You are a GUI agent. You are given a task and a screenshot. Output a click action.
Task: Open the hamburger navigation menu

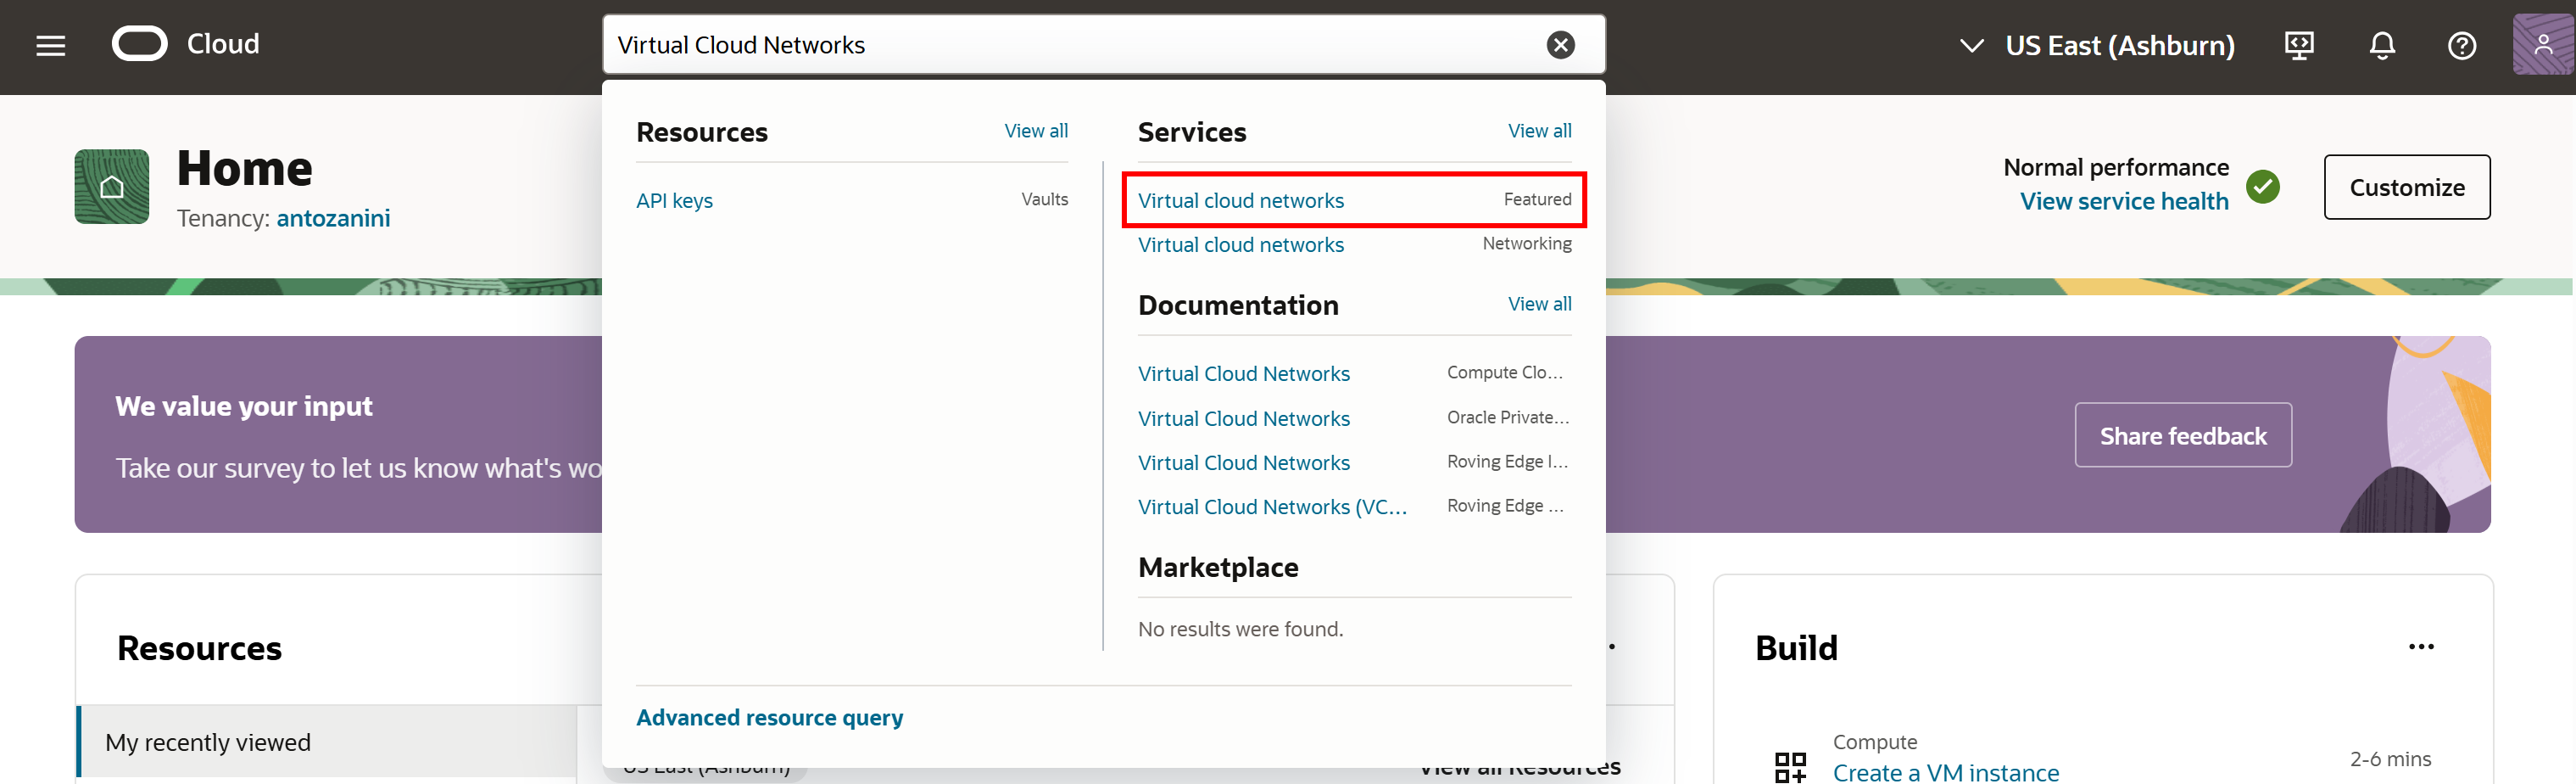pos(51,45)
